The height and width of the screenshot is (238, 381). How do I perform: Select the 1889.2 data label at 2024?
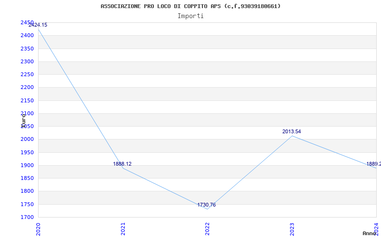click(374, 164)
